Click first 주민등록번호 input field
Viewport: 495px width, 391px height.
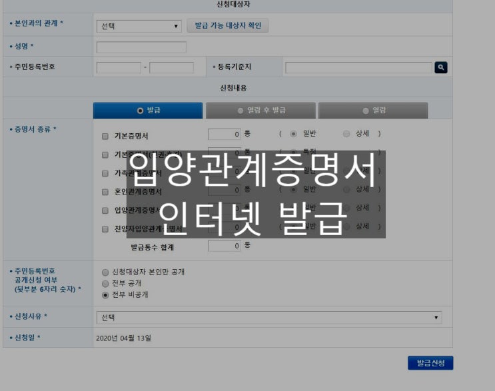119,67
